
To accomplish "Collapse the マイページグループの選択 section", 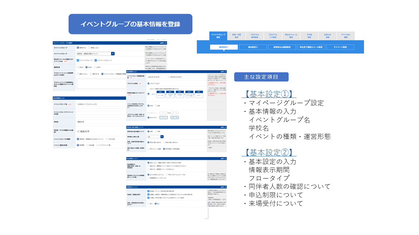I will [163, 43].
